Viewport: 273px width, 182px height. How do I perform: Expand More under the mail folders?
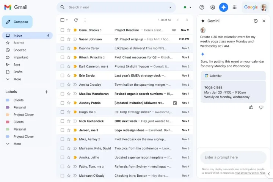tap(17, 79)
